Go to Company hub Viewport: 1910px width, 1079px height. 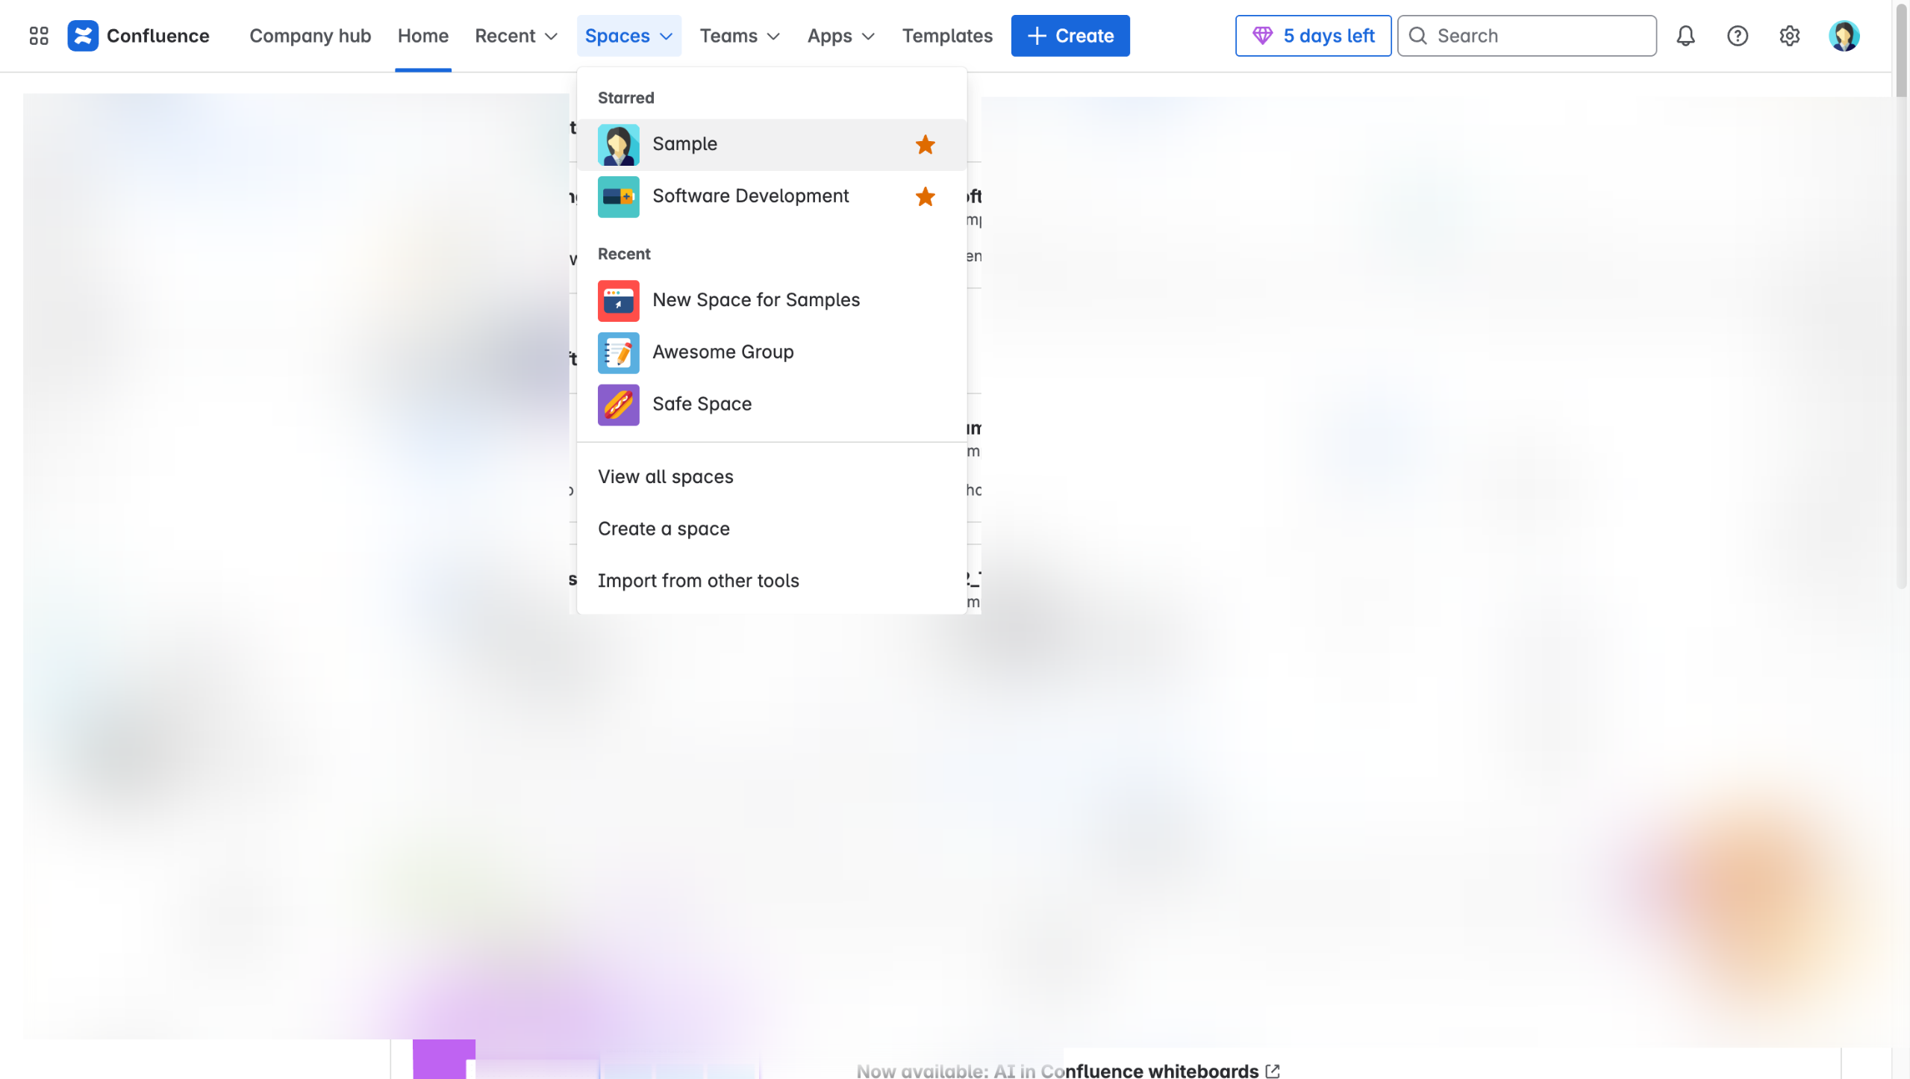(x=310, y=36)
